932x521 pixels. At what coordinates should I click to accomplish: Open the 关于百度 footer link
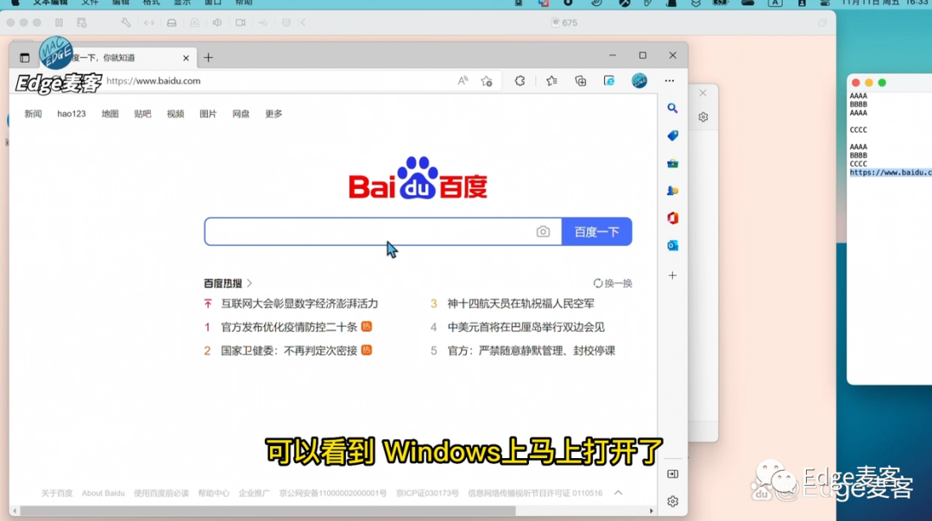(x=56, y=493)
